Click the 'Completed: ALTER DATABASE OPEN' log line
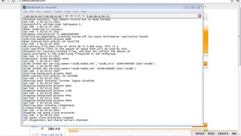The width and height of the screenshot is (241, 136). (x=46, y=59)
